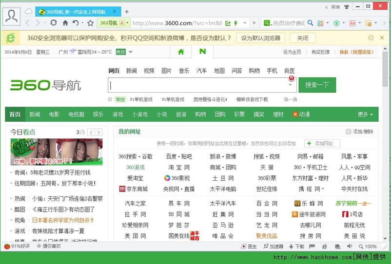Switch to the green N tab
391x264 pixels.
(x=202, y=51)
